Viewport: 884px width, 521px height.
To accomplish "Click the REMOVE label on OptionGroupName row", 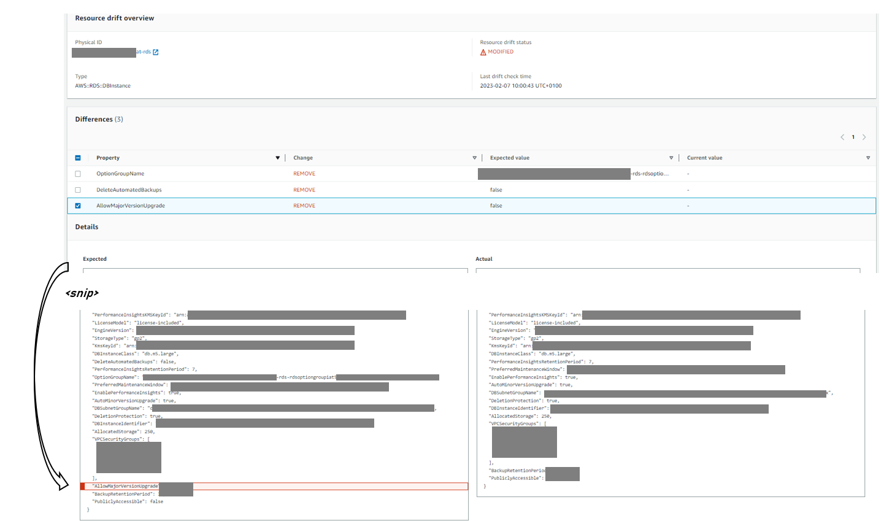I will coord(304,174).
